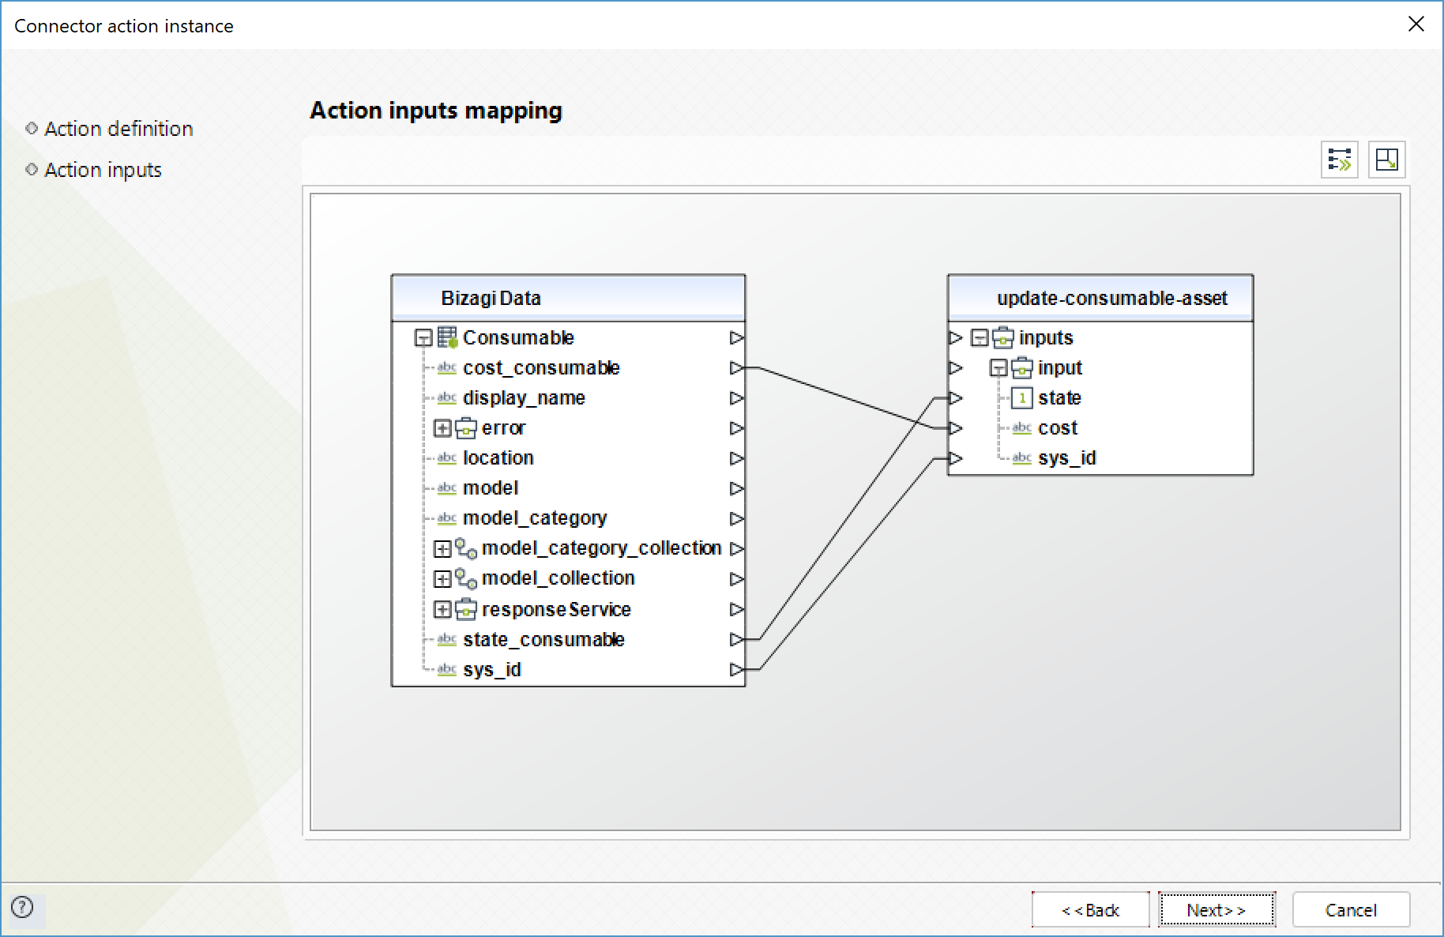This screenshot has width=1444, height=937.
Task: Select the state target field
Action: [x=1059, y=398]
